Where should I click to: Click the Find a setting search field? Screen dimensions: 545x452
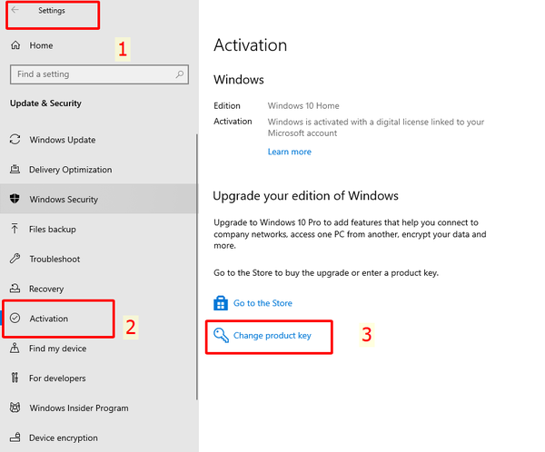click(x=99, y=74)
